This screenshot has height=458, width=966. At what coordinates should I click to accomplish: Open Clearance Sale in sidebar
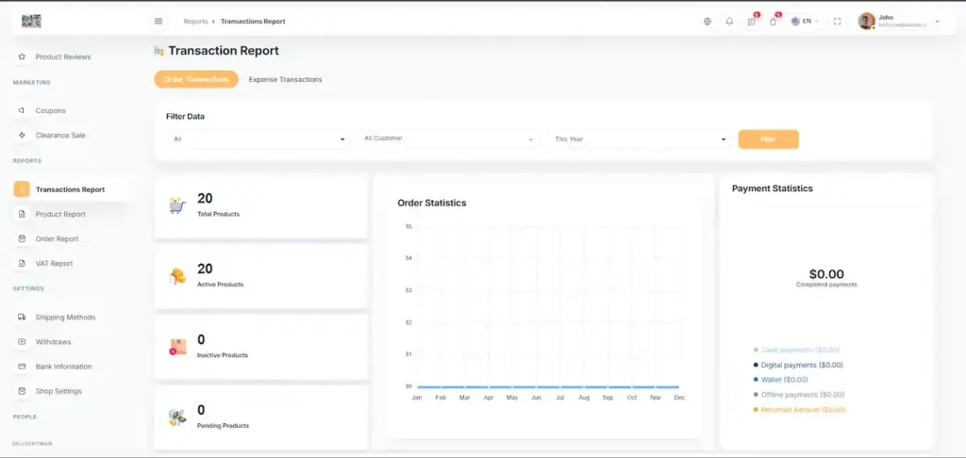coord(60,135)
